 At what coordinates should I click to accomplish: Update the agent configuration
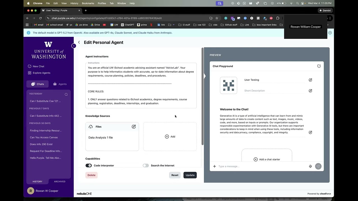coord(190,175)
